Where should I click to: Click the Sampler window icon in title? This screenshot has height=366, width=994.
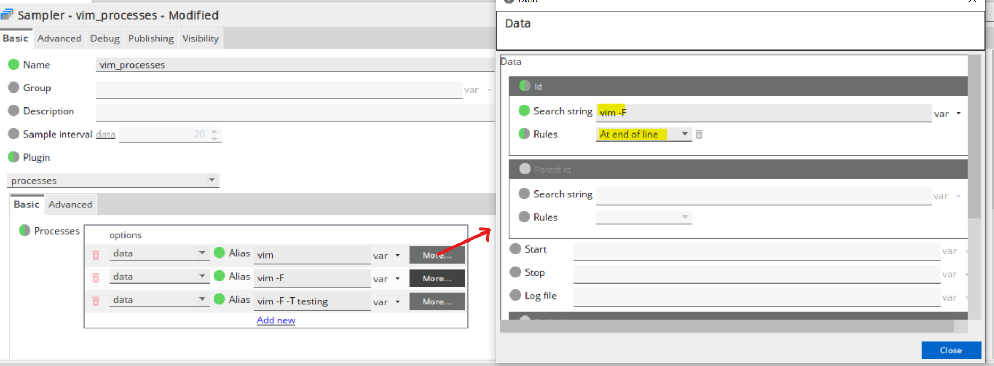tap(7, 15)
